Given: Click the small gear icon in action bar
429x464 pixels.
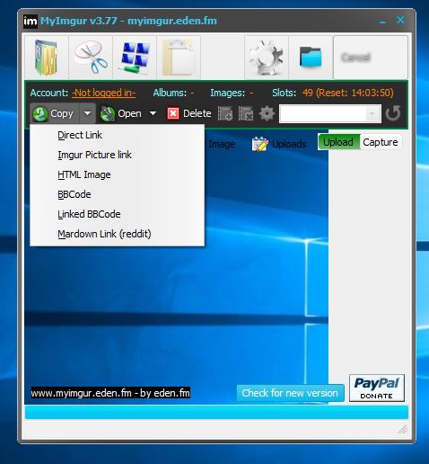Looking at the screenshot, I should [267, 113].
